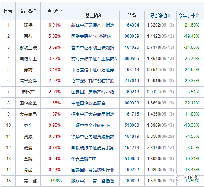
Task: Sort by 今年以来 column header
Action: [189, 15]
